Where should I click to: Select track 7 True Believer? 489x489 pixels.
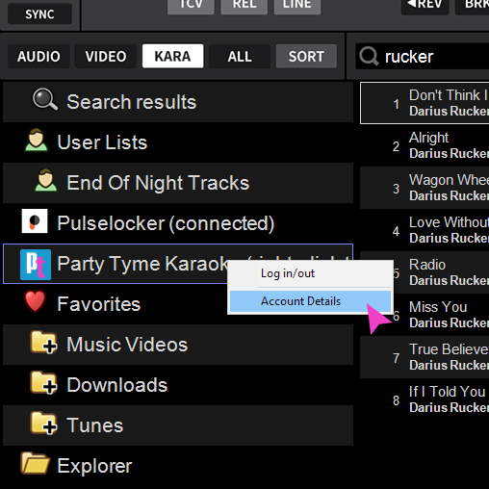425,357
